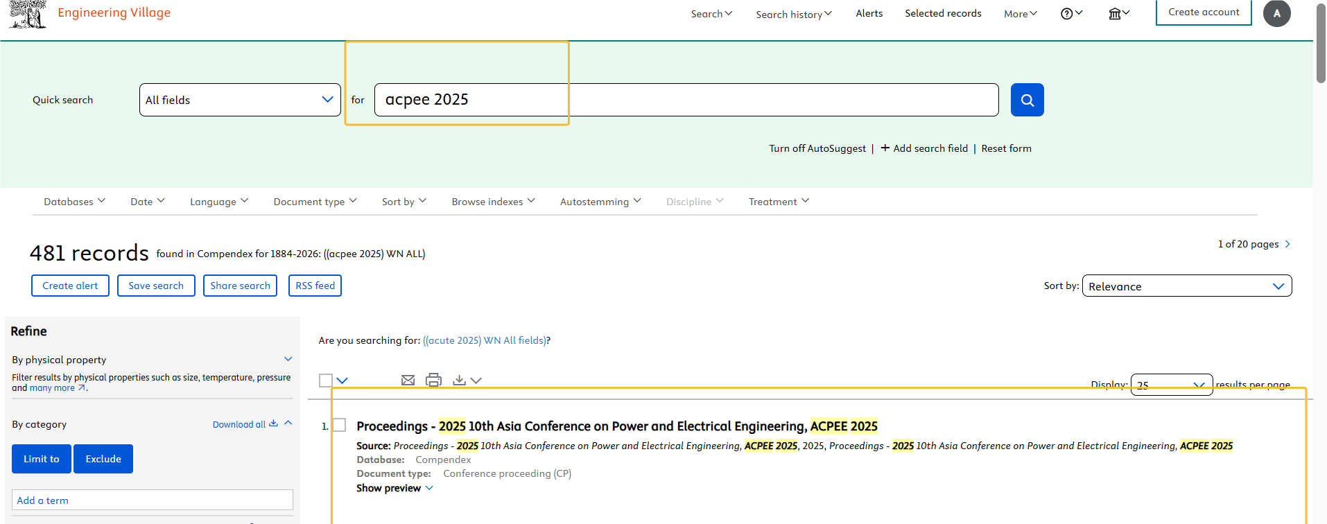1327x524 pixels.
Task: Click the download records icon
Action: tap(459, 380)
